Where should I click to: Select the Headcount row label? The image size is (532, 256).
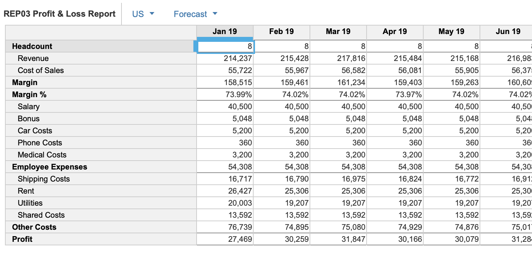pos(32,46)
